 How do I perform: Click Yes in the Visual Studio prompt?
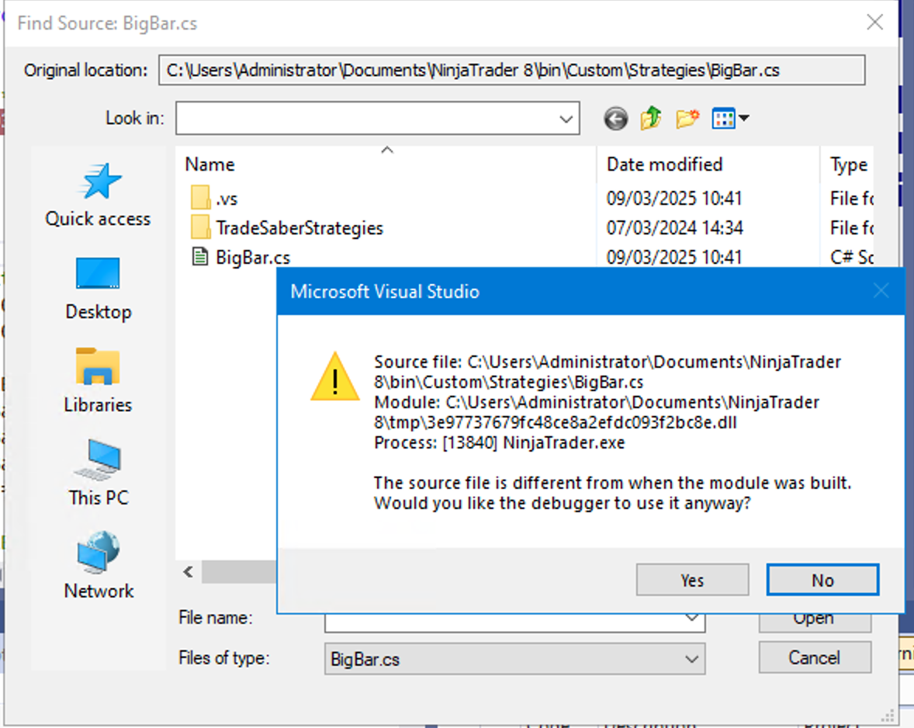pyautogui.click(x=693, y=580)
